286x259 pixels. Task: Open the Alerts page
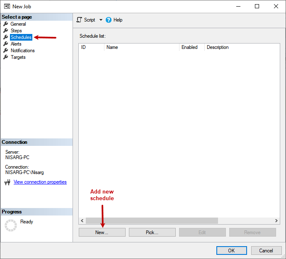coord(16,44)
